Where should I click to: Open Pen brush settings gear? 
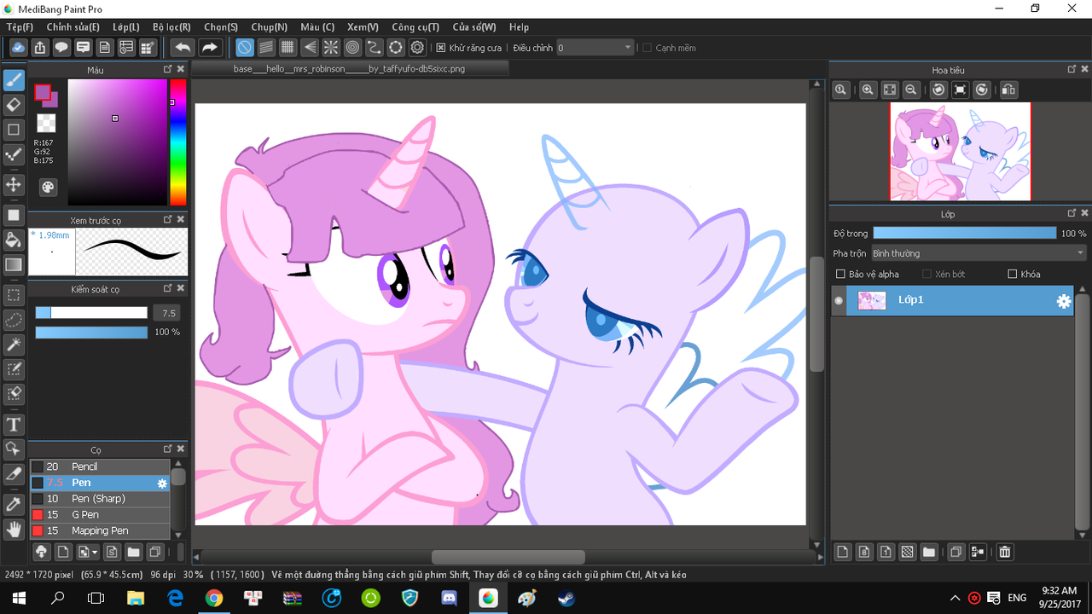coord(162,484)
